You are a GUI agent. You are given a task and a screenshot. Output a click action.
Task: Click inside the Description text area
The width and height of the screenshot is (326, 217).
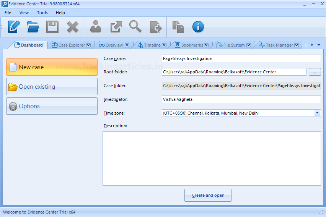[212, 159]
